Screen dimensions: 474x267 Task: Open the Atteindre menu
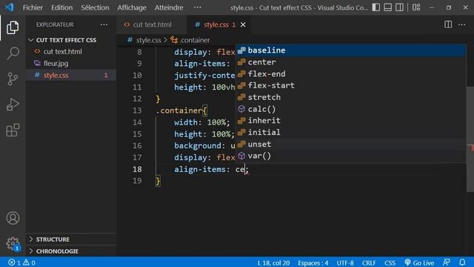[x=169, y=7]
